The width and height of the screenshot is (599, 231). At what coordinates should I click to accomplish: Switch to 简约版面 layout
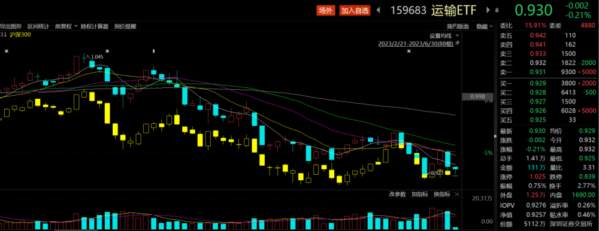pyautogui.click(x=458, y=26)
